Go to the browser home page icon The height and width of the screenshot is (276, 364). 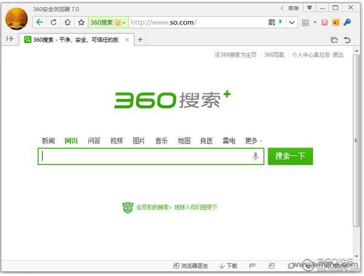point(68,22)
